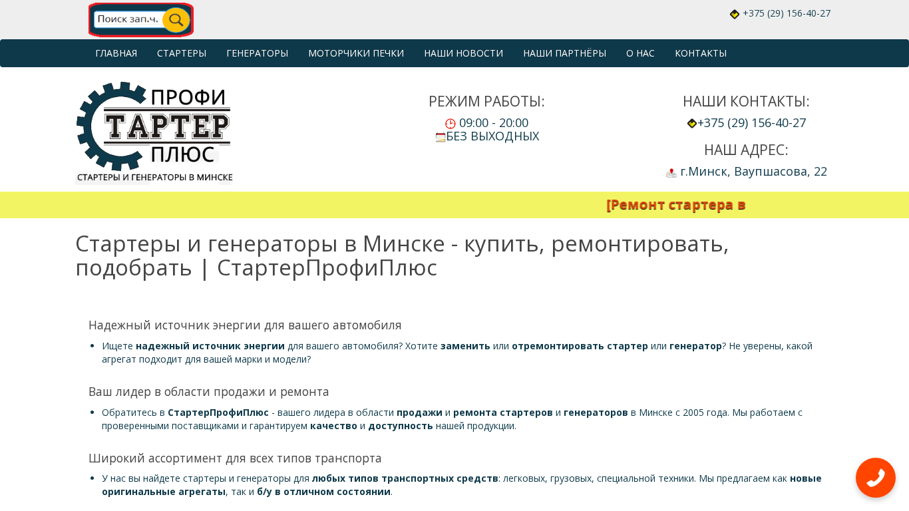Click the Ваш лидер в области продажи и ремонта subheading
Image resolution: width=909 pixels, height=511 pixels.
(x=209, y=392)
